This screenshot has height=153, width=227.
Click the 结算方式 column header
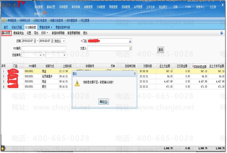(50, 66)
